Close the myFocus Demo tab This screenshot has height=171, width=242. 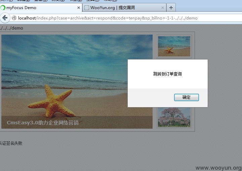(x=79, y=8)
